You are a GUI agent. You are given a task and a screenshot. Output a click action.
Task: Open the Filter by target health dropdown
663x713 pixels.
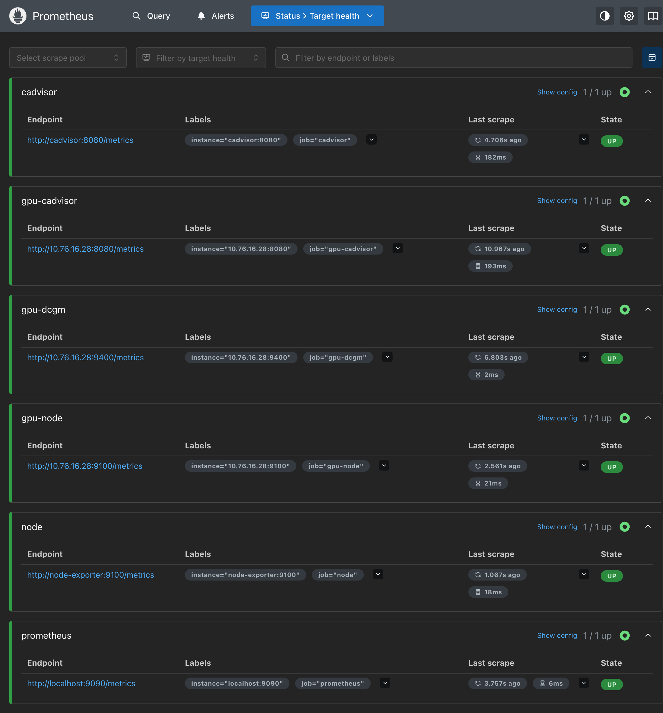pyautogui.click(x=201, y=58)
